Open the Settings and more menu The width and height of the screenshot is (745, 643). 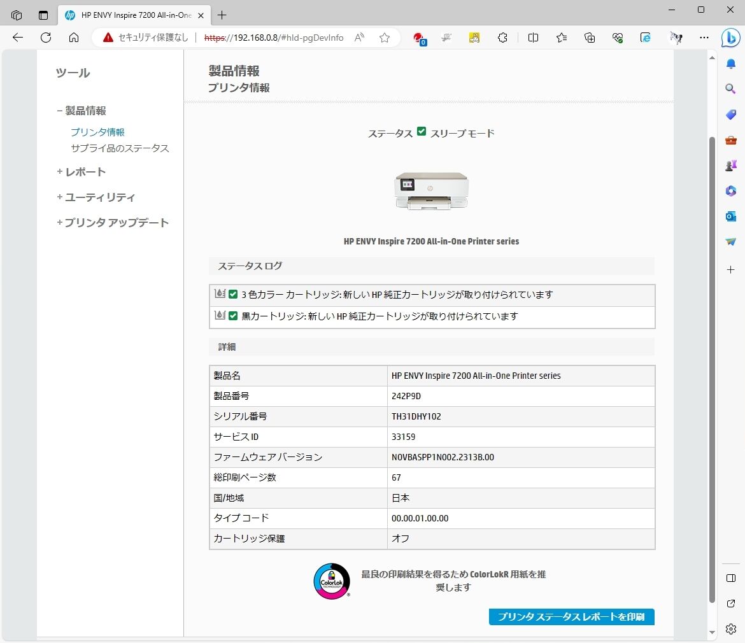tap(704, 38)
